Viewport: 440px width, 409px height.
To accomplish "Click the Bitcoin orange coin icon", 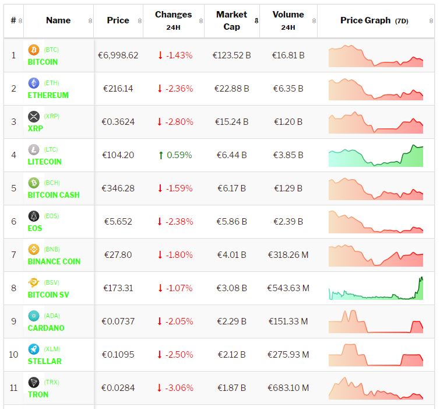I will click(34, 50).
